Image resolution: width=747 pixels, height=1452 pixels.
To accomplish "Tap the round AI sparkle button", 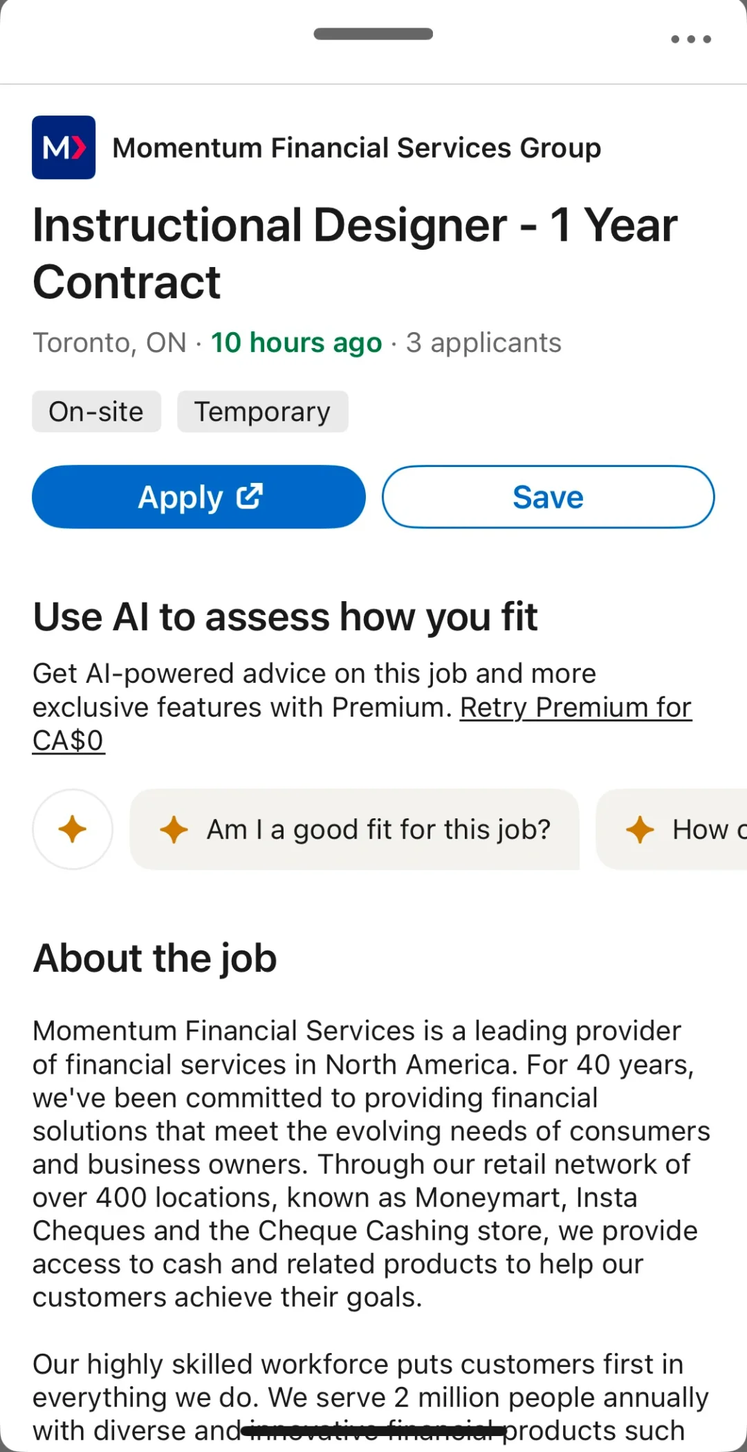I will pos(73,829).
